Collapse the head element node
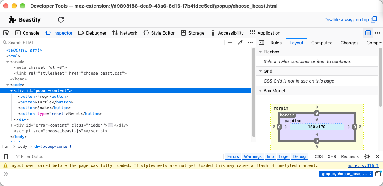The image size is (383, 186). (x=8, y=62)
